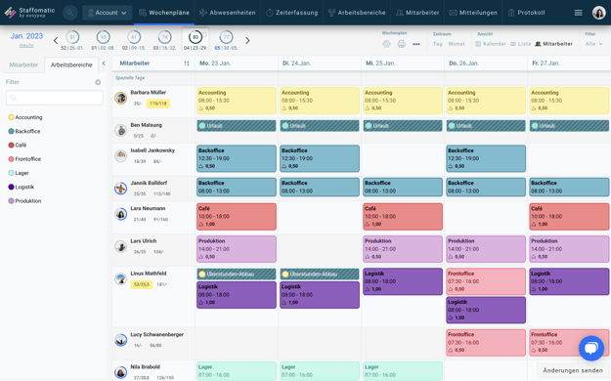
Task: Click Änderungen senden button
Action: pyautogui.click(x=573, y=370)
